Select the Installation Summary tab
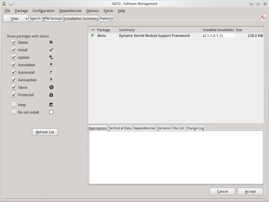 [x=81, y=18]
